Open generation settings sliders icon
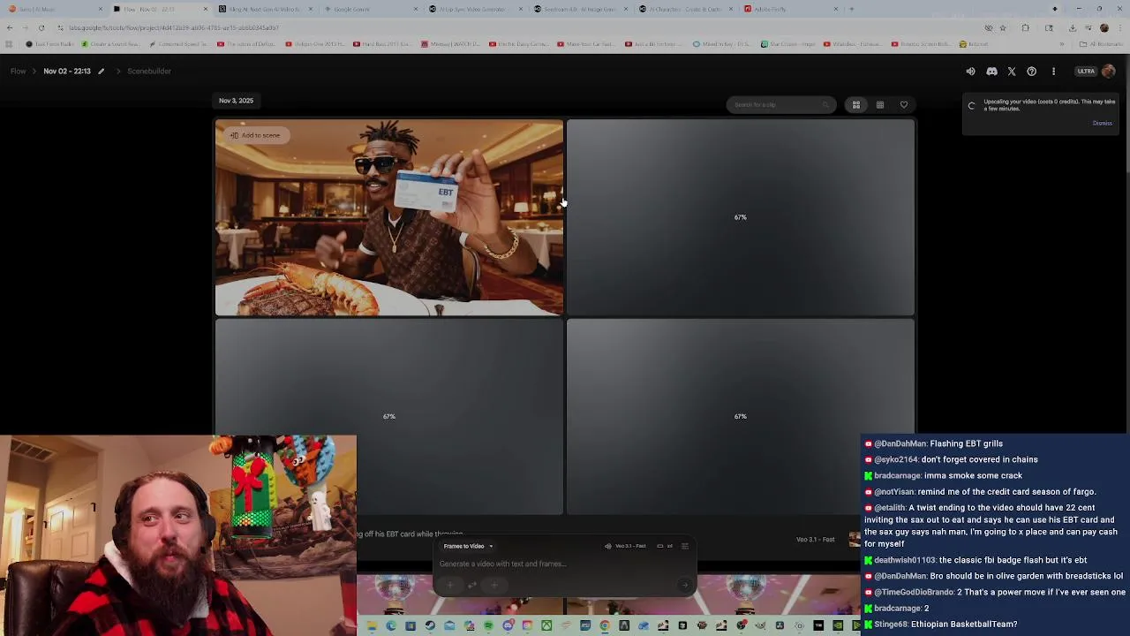1130x636 pixels. point(685,546)
